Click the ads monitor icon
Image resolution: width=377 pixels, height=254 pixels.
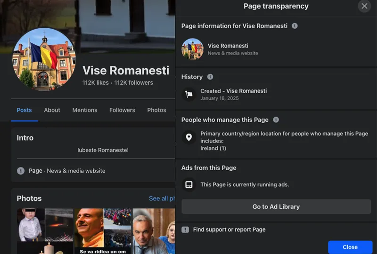click(189, 184)
